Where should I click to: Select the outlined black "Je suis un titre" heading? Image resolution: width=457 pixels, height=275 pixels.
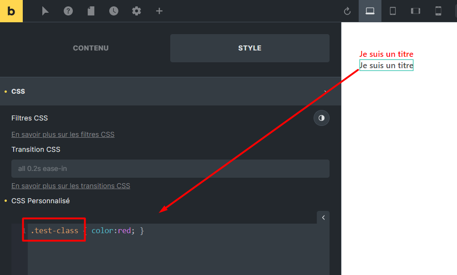coord(386,65)
